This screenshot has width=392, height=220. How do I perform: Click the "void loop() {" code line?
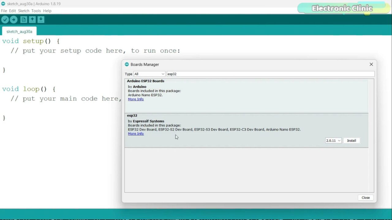coord(29,89)
